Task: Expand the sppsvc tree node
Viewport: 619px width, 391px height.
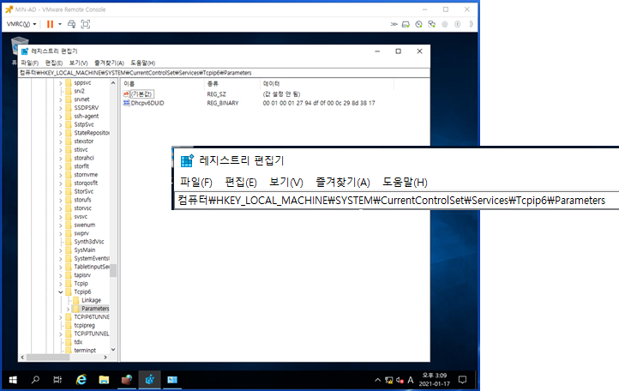Action: 60,83
